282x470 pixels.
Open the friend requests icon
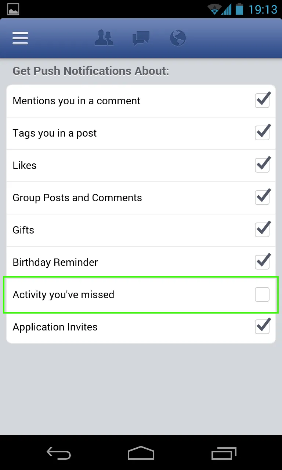pyautogui.click(x=104, y=38)
